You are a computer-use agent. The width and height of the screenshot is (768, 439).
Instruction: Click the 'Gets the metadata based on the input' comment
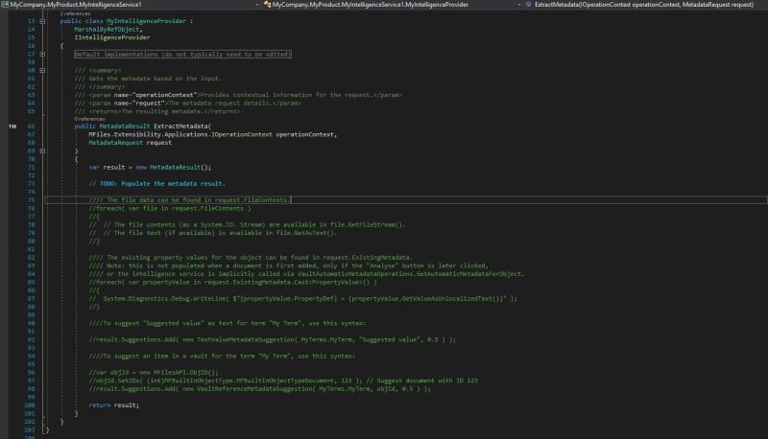pos(148,79)
